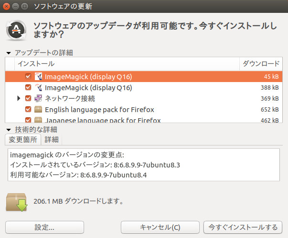Sort by the ダウンロード column header
Viewport: 288px width, 238px height.
coord(261,64)
